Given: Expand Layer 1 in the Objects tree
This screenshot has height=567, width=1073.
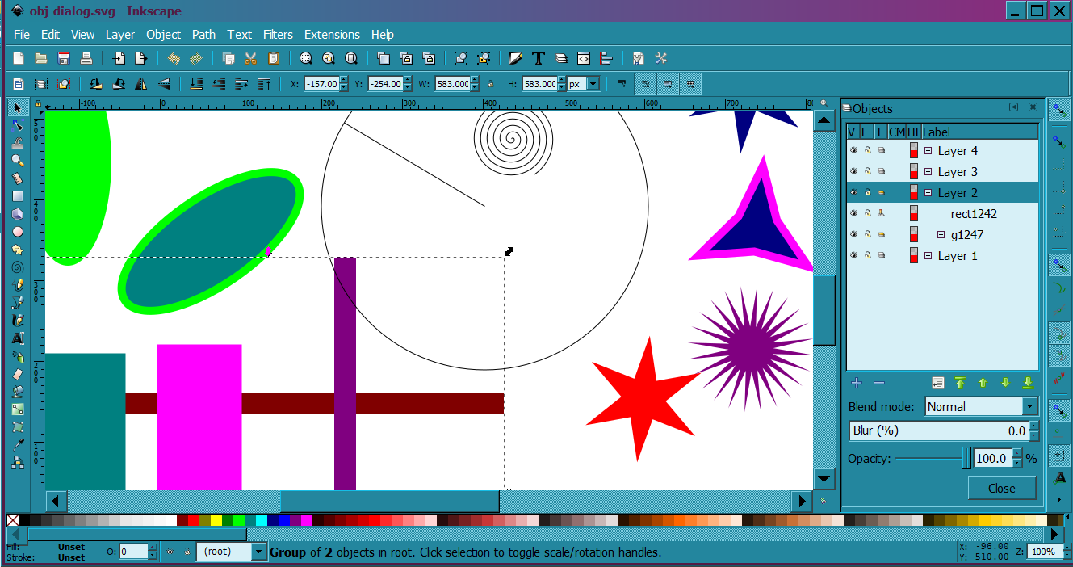Looking at the screenshot, I should pos(928,255).
